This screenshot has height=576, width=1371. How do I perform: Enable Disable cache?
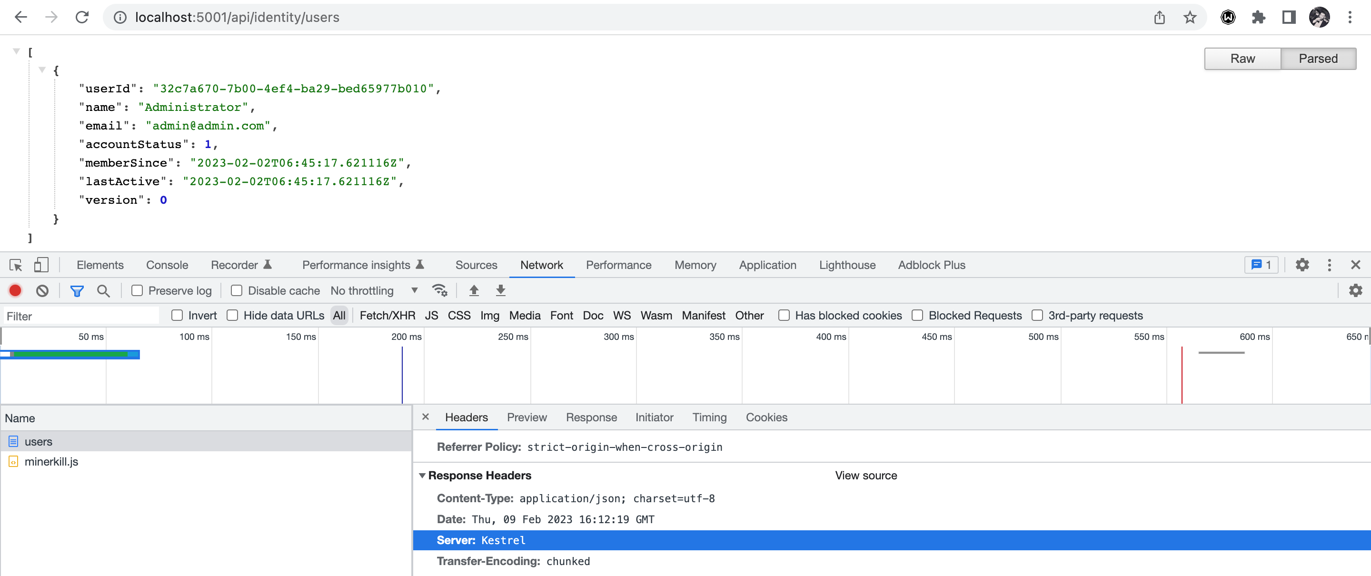(236, 291)
